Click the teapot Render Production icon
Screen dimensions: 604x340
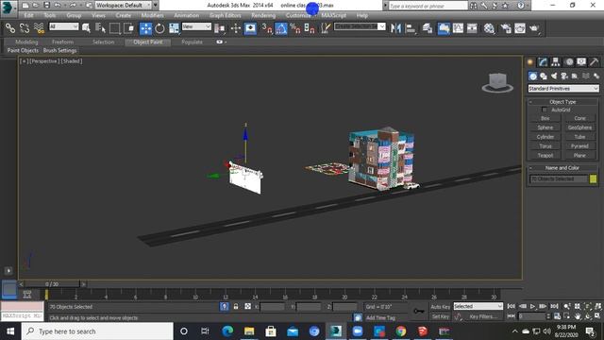tap(534, 28)
